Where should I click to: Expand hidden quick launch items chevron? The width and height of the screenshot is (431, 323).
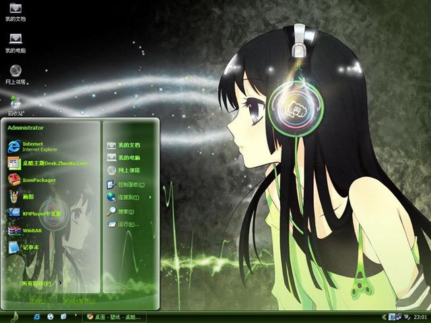75,315
